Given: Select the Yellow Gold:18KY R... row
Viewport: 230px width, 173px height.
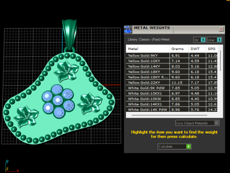Looking at the screenshot, I should (x=172, y=77).
